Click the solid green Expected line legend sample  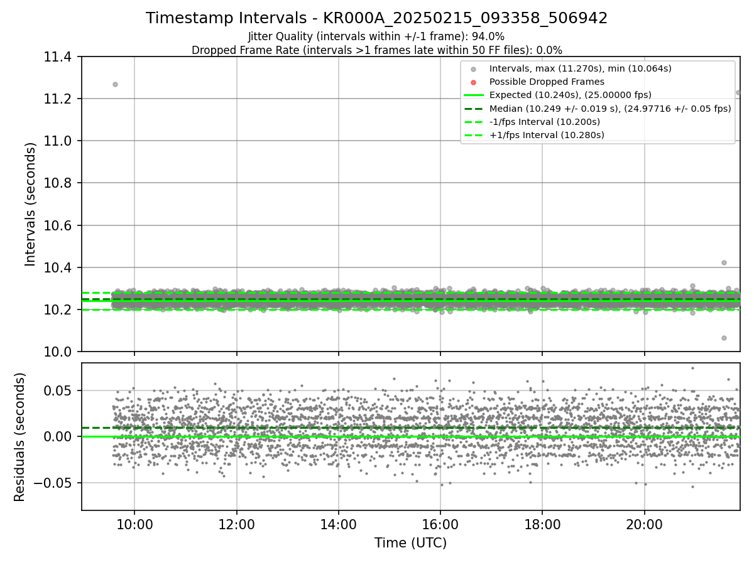[474, 95]
